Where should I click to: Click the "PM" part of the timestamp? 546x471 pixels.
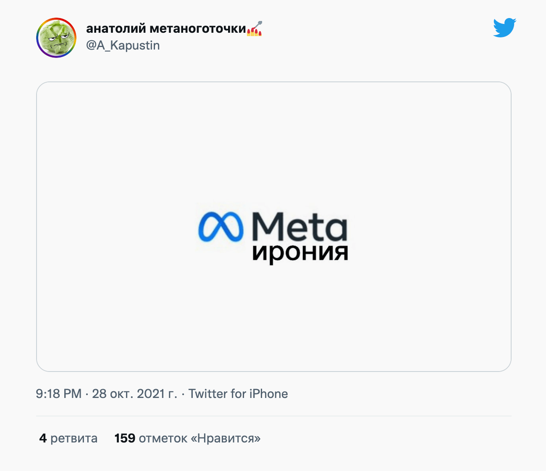pos(73,394)
